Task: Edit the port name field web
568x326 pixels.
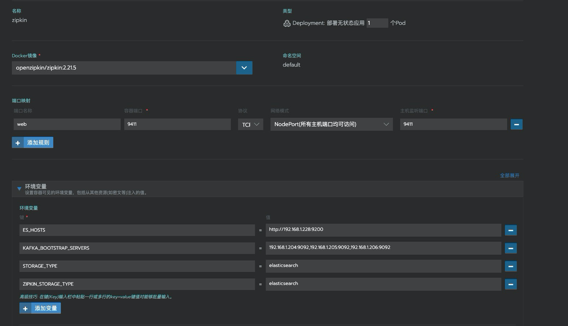Action: (67, 124)
